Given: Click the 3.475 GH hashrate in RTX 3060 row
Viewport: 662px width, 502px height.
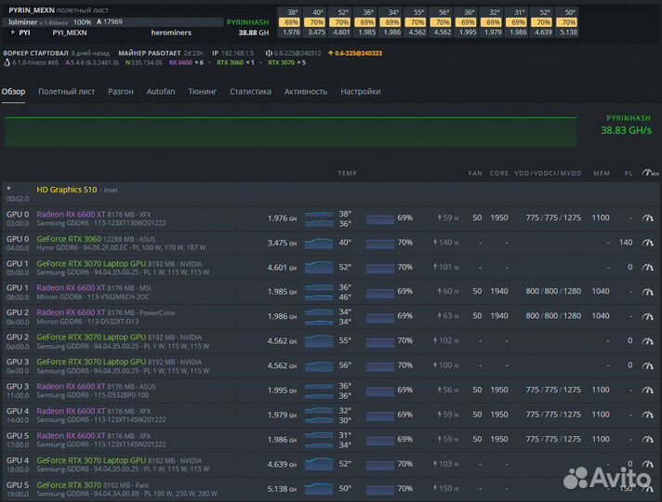Looking at the screenshot, I should click(282, 243).
